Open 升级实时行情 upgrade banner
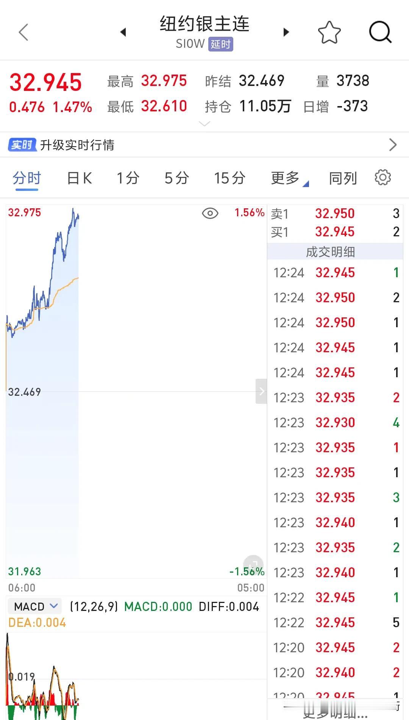The width and height of the screenshot is (409, 720). [204, 145]
